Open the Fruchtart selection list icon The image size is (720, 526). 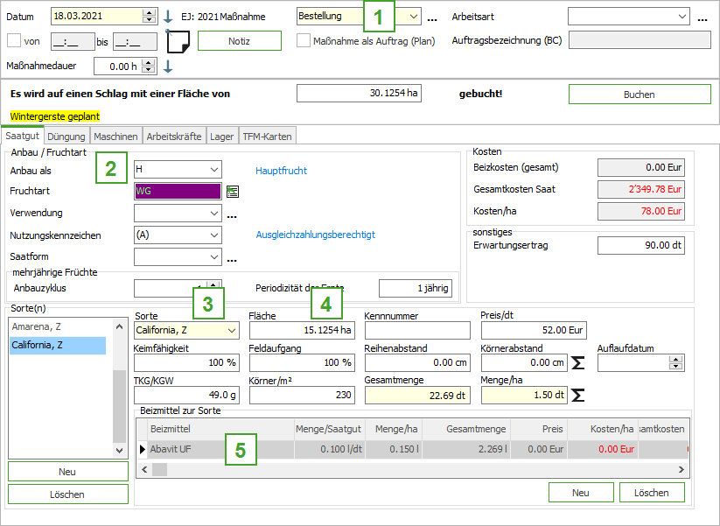coord(233,191)
